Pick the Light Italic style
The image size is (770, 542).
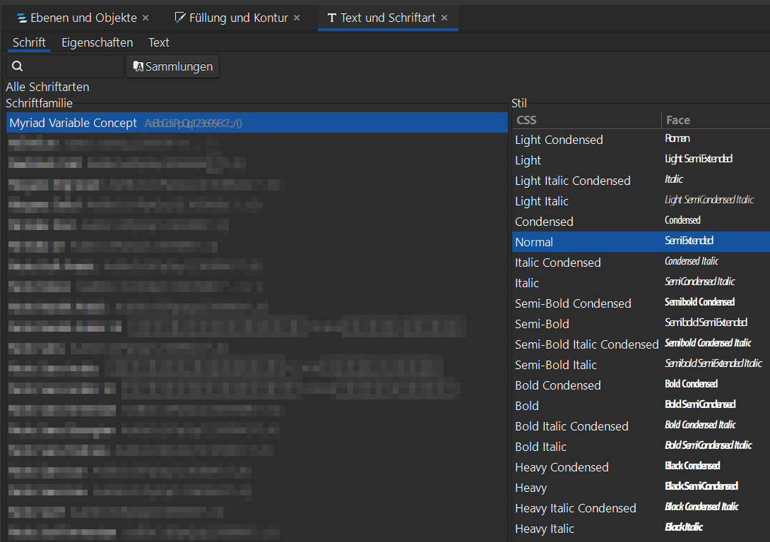pos(641,201)
